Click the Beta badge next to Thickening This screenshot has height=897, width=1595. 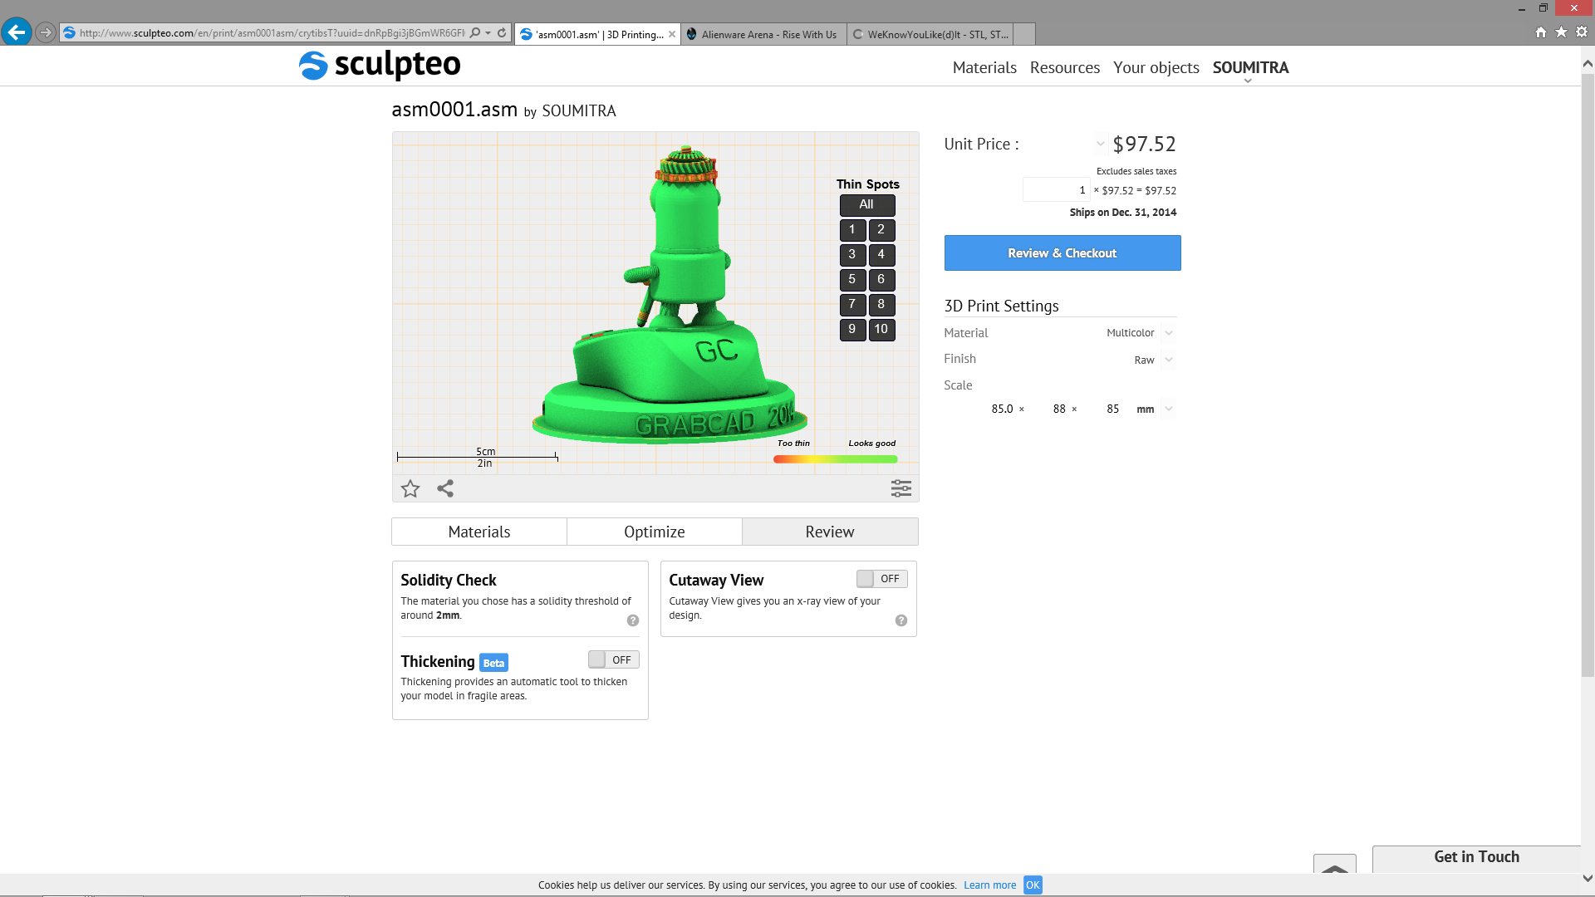pos(493,663)
